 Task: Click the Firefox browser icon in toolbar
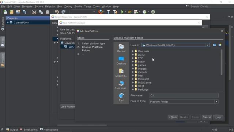(101, 12)
